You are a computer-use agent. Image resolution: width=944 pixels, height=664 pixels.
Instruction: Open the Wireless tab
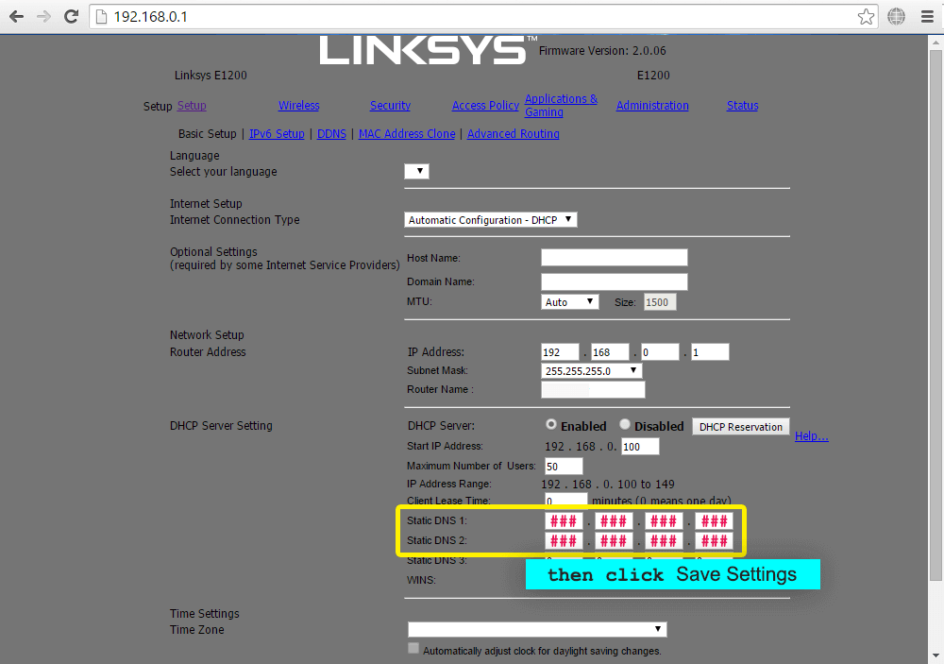coord(298,106)
